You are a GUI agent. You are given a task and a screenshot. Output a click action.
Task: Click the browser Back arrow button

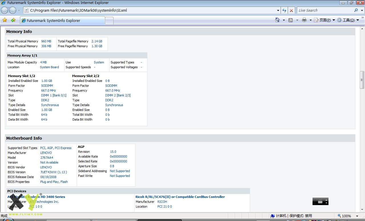tap(5, 10)
